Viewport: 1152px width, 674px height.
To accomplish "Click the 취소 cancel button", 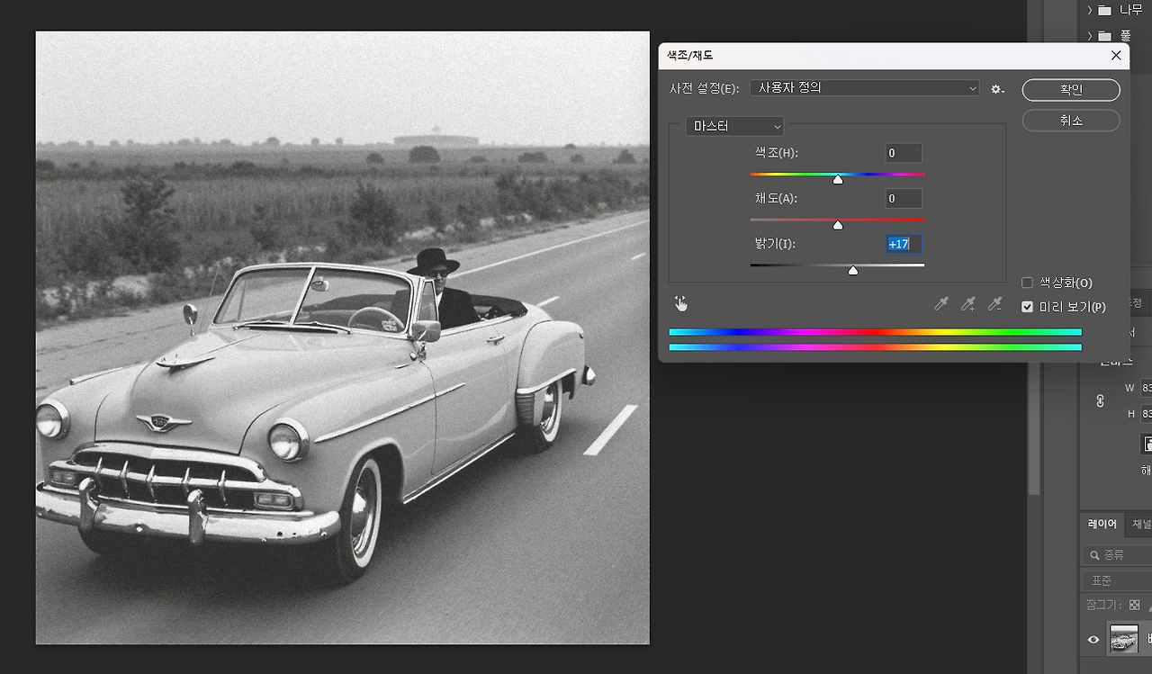I will (1070, 120).
